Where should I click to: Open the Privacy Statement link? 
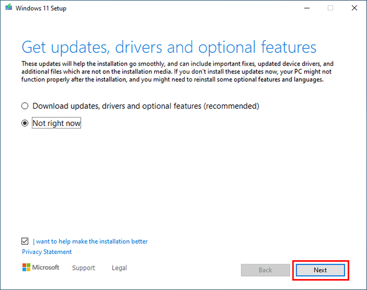coord(47,252)
